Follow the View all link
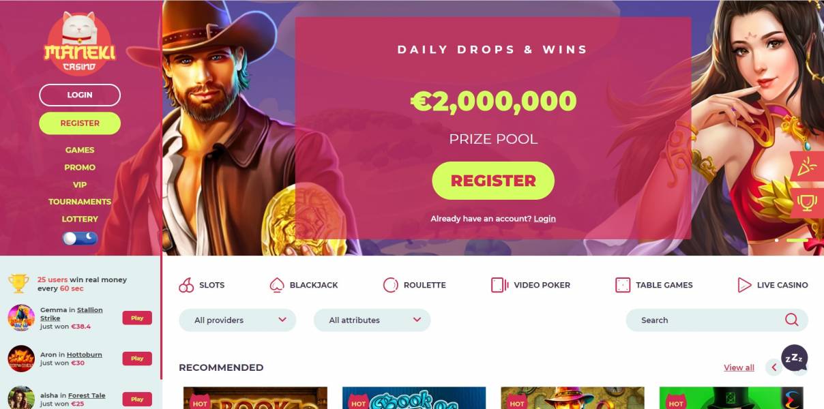The width and height of the screenshot is (824, 409). 739,367
